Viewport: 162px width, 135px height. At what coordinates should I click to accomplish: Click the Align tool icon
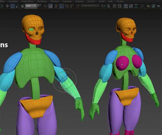point(109,6)
